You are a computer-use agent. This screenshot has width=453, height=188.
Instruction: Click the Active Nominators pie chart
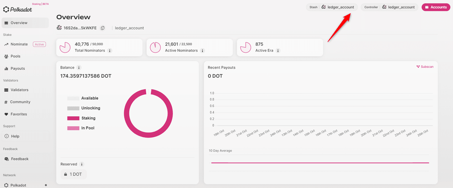156,47
